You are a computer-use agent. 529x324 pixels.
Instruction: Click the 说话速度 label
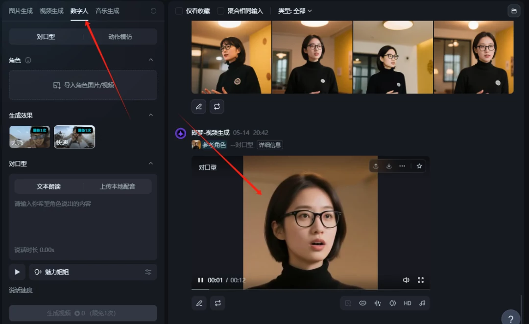[21, 290]
